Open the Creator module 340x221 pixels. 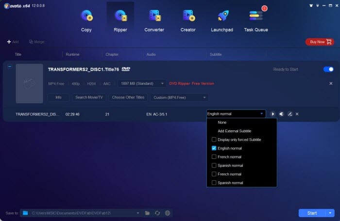point(188,20)
